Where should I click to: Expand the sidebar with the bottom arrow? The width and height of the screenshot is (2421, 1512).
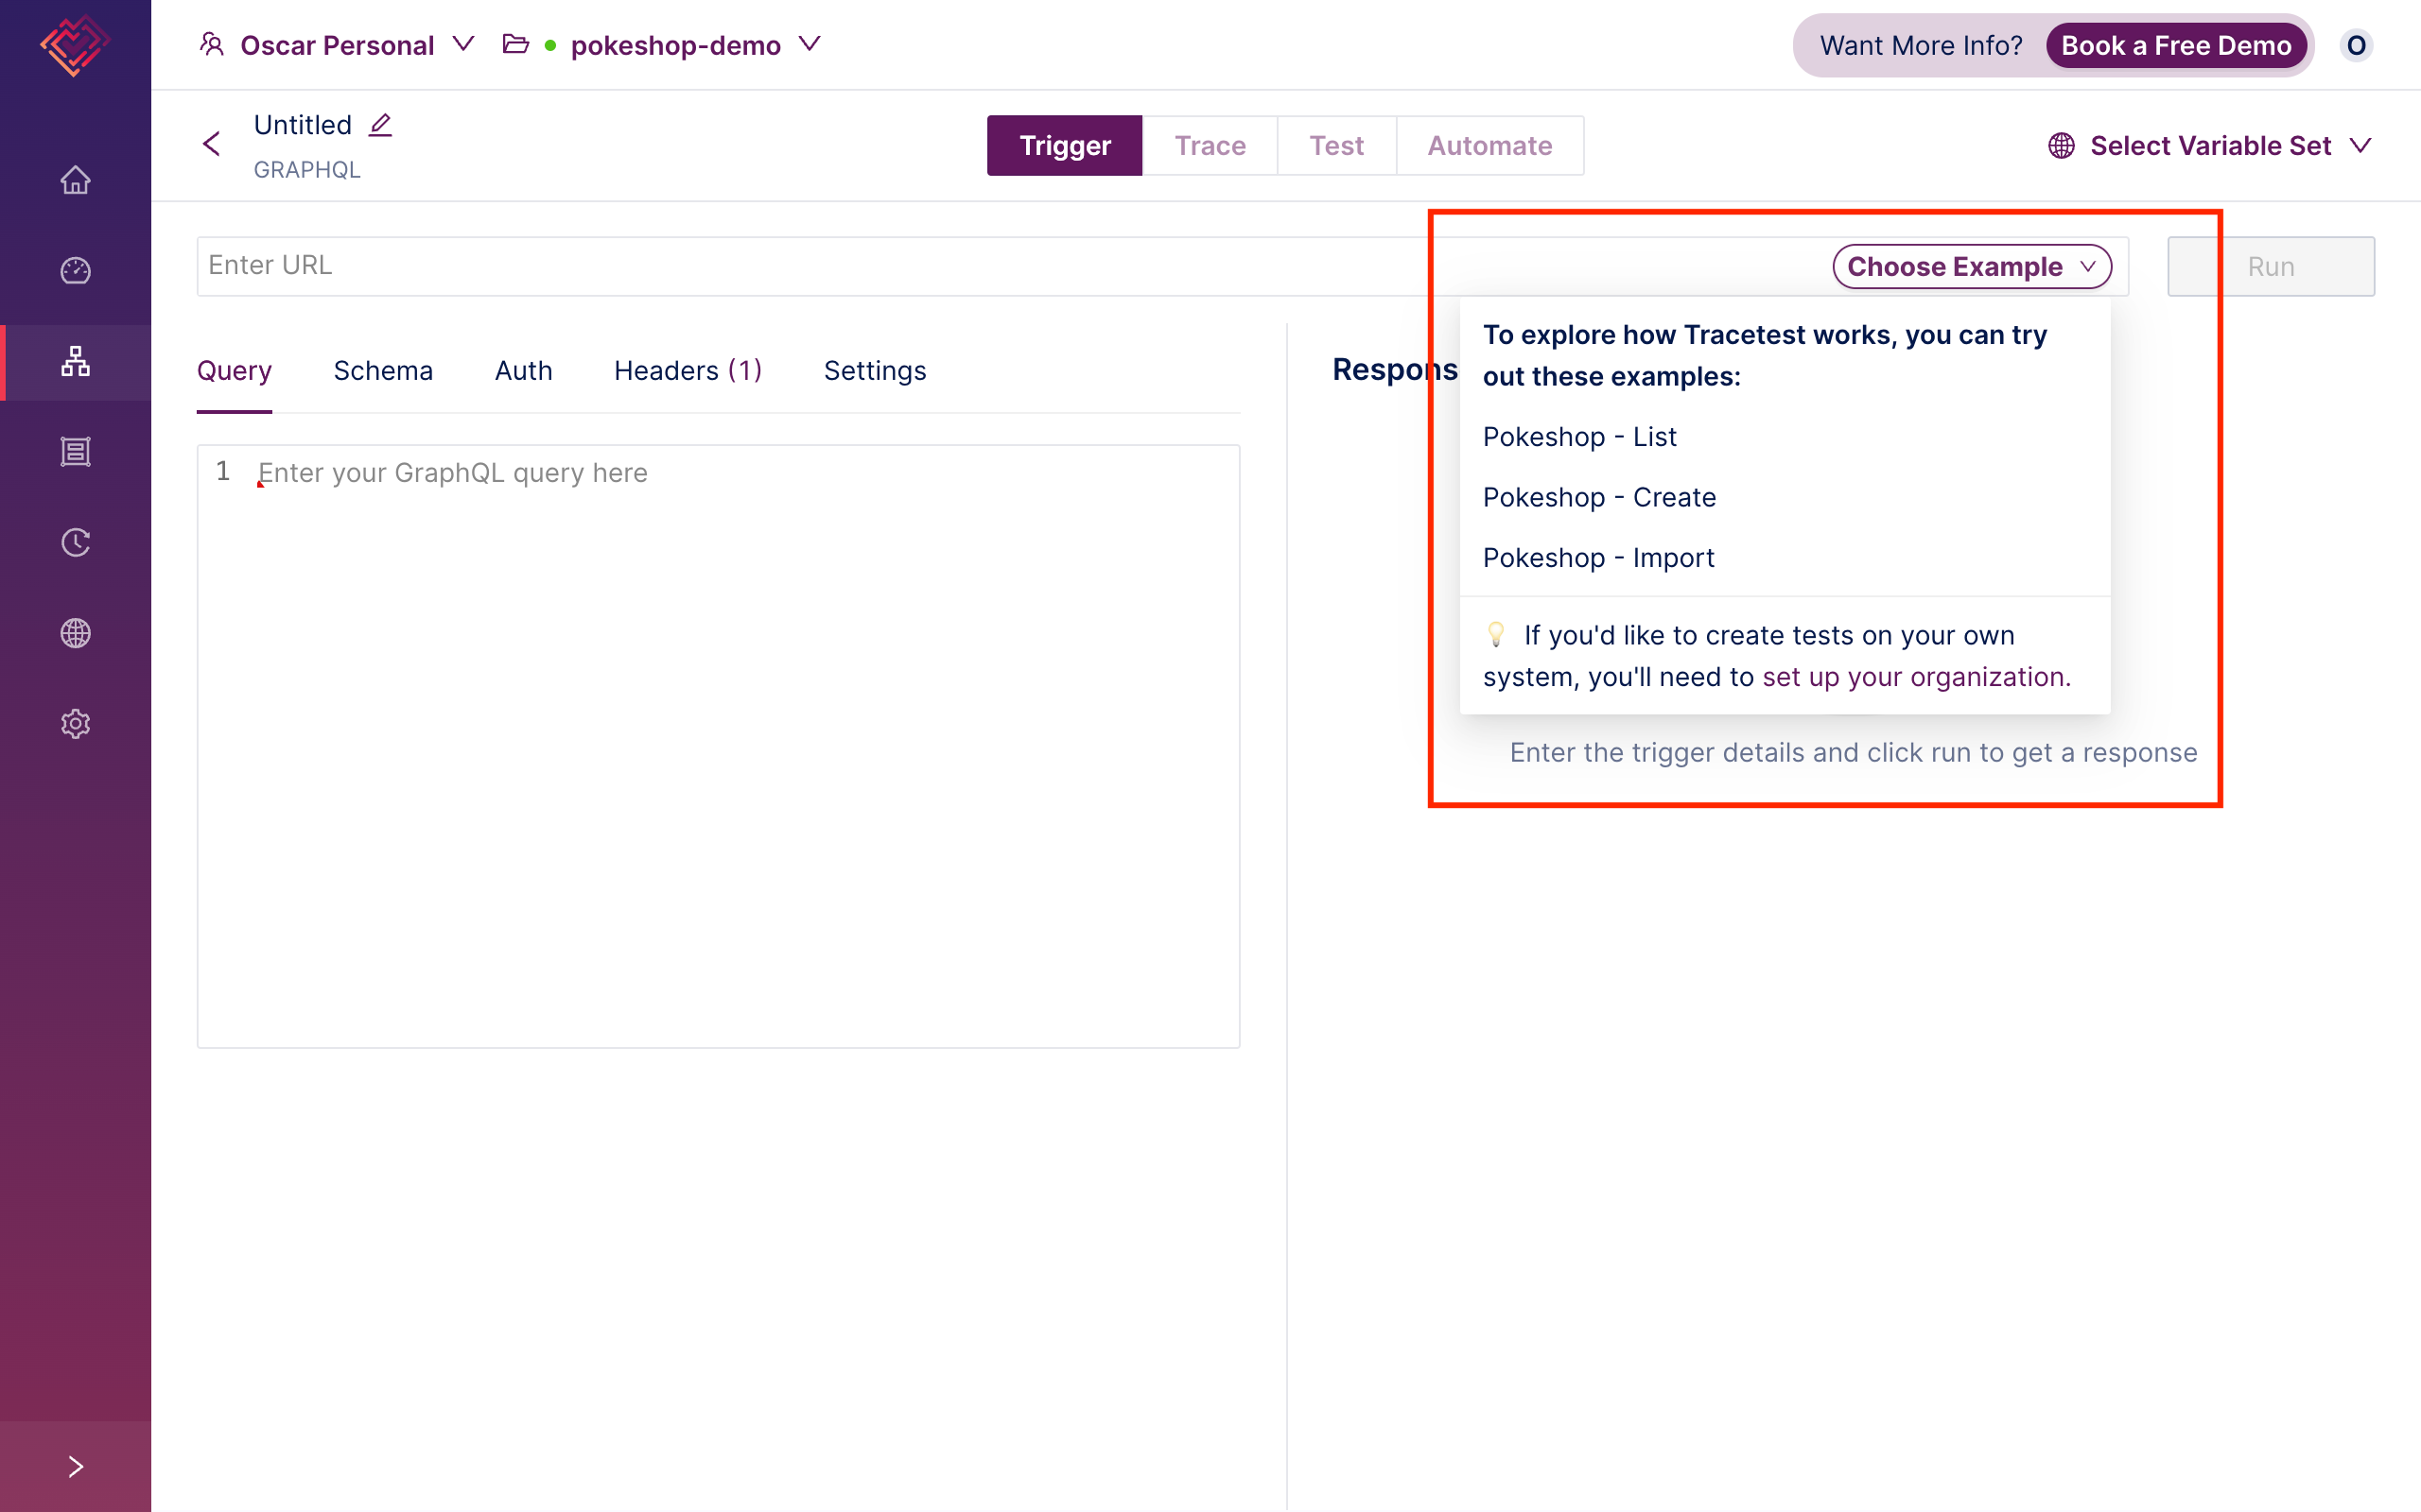tap(75, 1466)
